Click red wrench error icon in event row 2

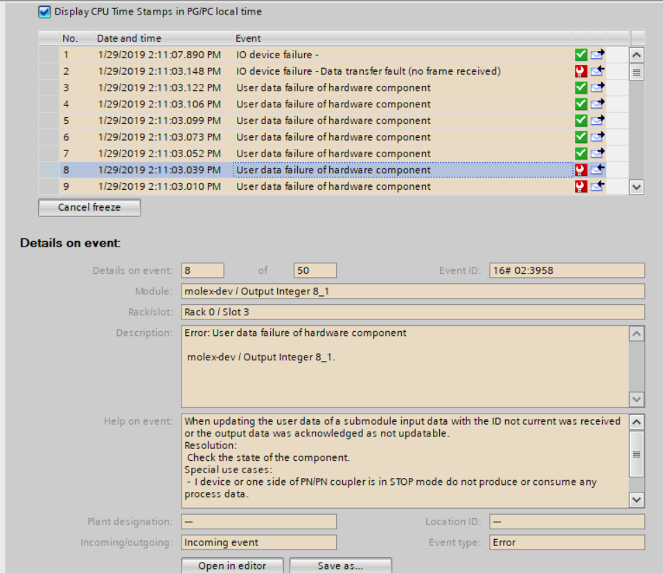pos(581,71)
